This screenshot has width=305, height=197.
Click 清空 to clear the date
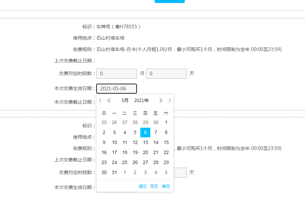click(x=142, y=186)
